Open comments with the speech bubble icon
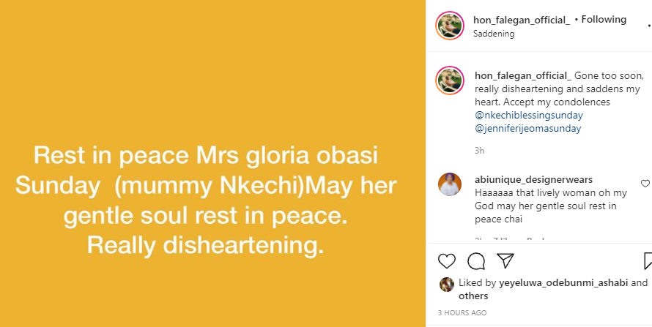The width and height of the screenshot is (652, 327). coord(476,261)
